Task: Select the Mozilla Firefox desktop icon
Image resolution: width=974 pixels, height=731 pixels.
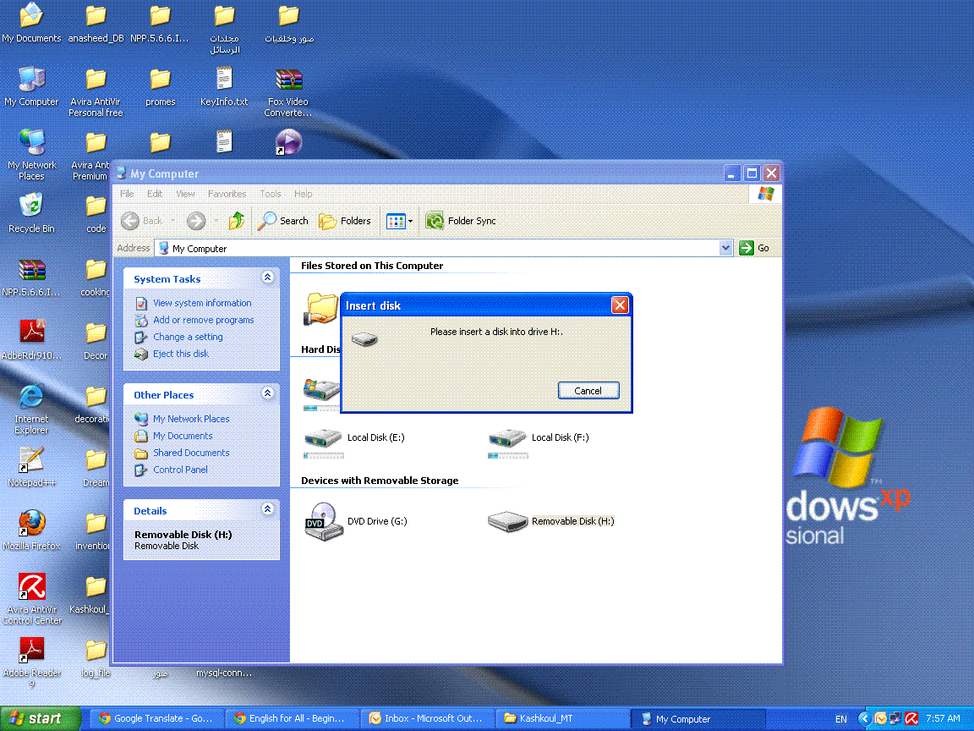Action: [31, 530]
